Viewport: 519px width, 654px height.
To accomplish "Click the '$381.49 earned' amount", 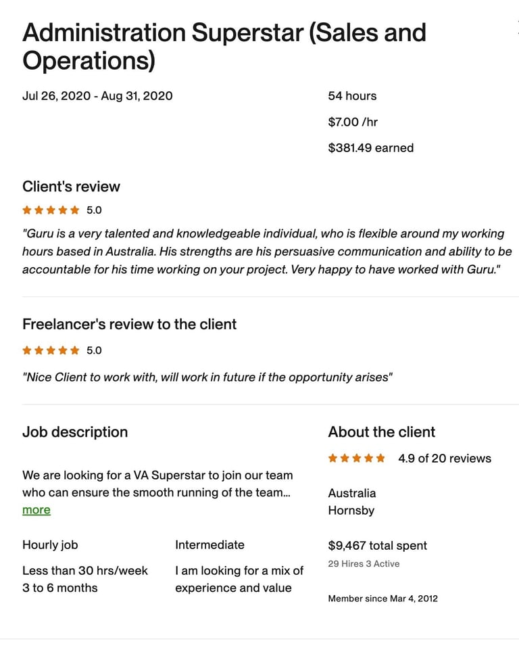I will pyautogui.click(x=370, y=147).
